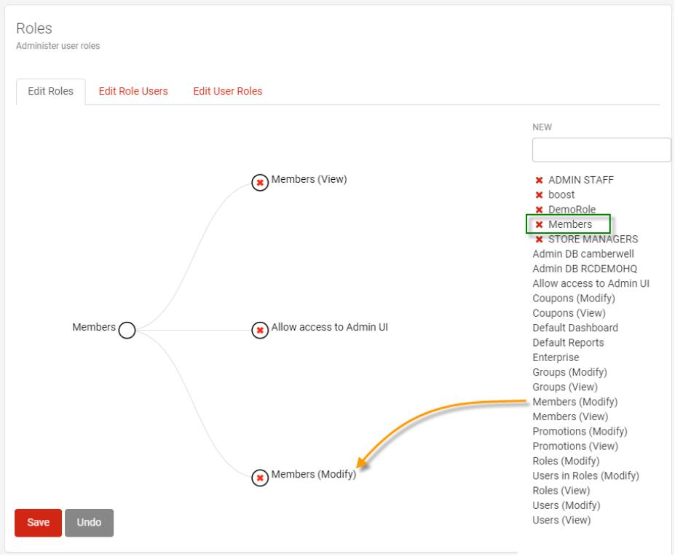Remove Members (Modify) node via red X

click(260, 478)
